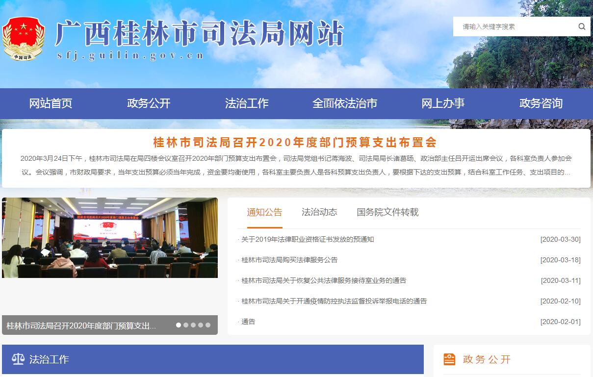Click the date [2020-03-18]
The height and width of the screenshot is (377, 593).
(x=560, y=260)
